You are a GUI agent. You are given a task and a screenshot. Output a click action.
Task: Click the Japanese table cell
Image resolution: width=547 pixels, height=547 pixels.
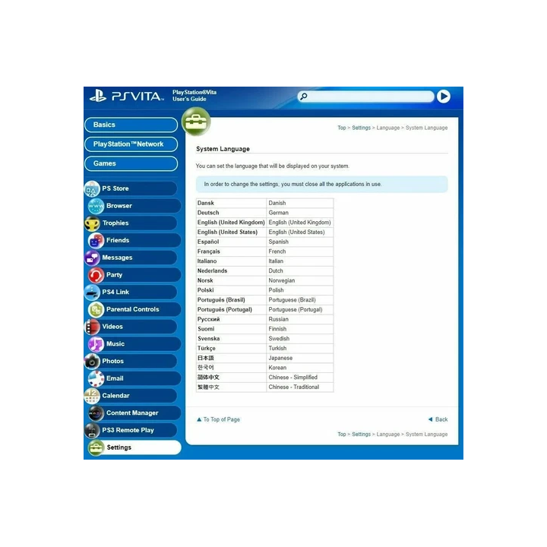300,359
